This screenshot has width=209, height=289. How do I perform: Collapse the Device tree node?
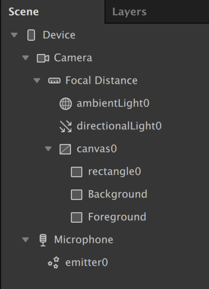coord(14,35)
